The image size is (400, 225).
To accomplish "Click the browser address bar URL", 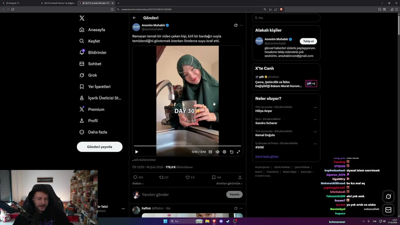I will tap(146, 9).
